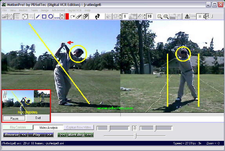Click the Mark Beg button

tap(76, 135)
